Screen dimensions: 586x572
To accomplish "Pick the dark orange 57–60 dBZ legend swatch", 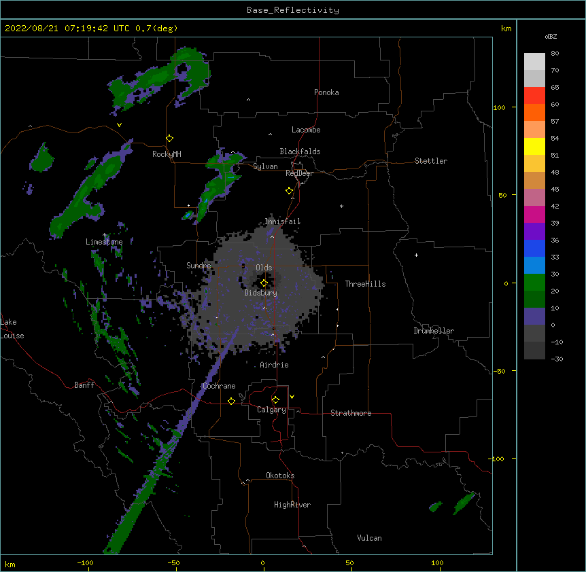I will click(x=534, y=112).
